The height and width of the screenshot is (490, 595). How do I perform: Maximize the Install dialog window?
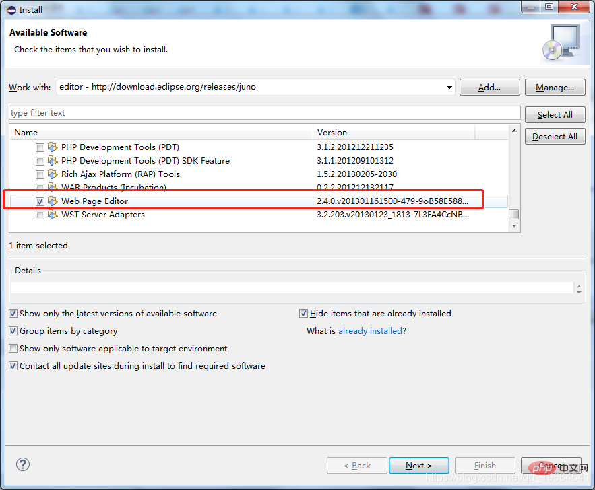pyautogui.click(x=549, y=7)
